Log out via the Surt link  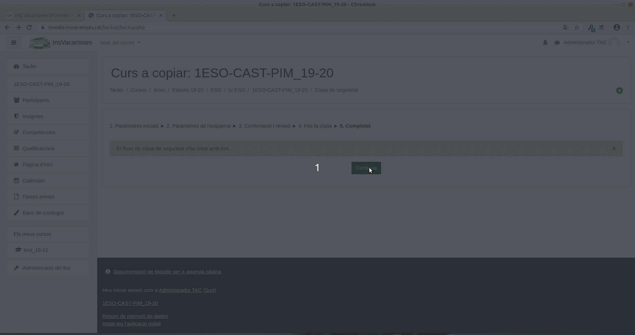(209, 290)
